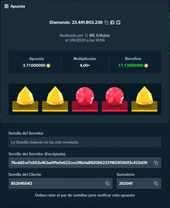Click the Sumatoria label
This screenshot has height=208, width=170.
coord(125,175)
